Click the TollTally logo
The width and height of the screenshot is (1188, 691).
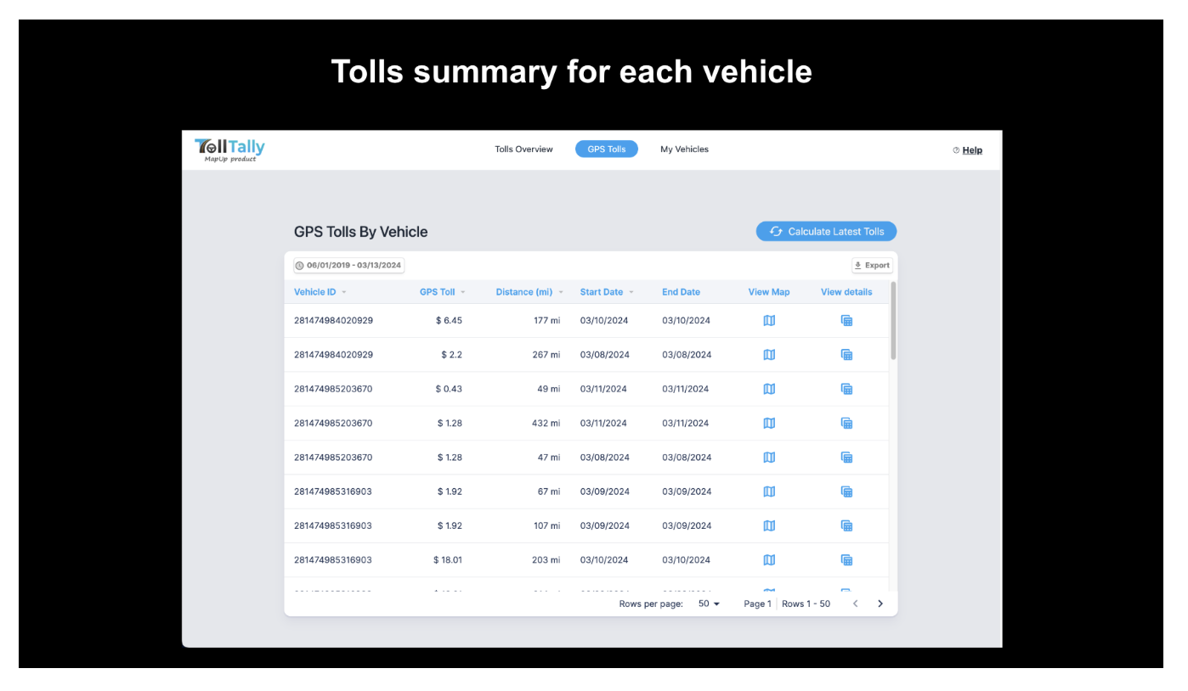pyautogui.click(x=229, y=149)
